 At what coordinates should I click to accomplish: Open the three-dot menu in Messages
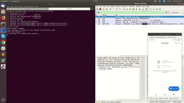(179, 43)
